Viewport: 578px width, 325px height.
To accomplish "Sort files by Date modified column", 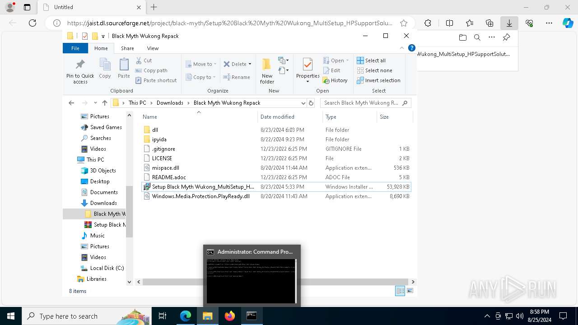I will click(x=289, y=117).
